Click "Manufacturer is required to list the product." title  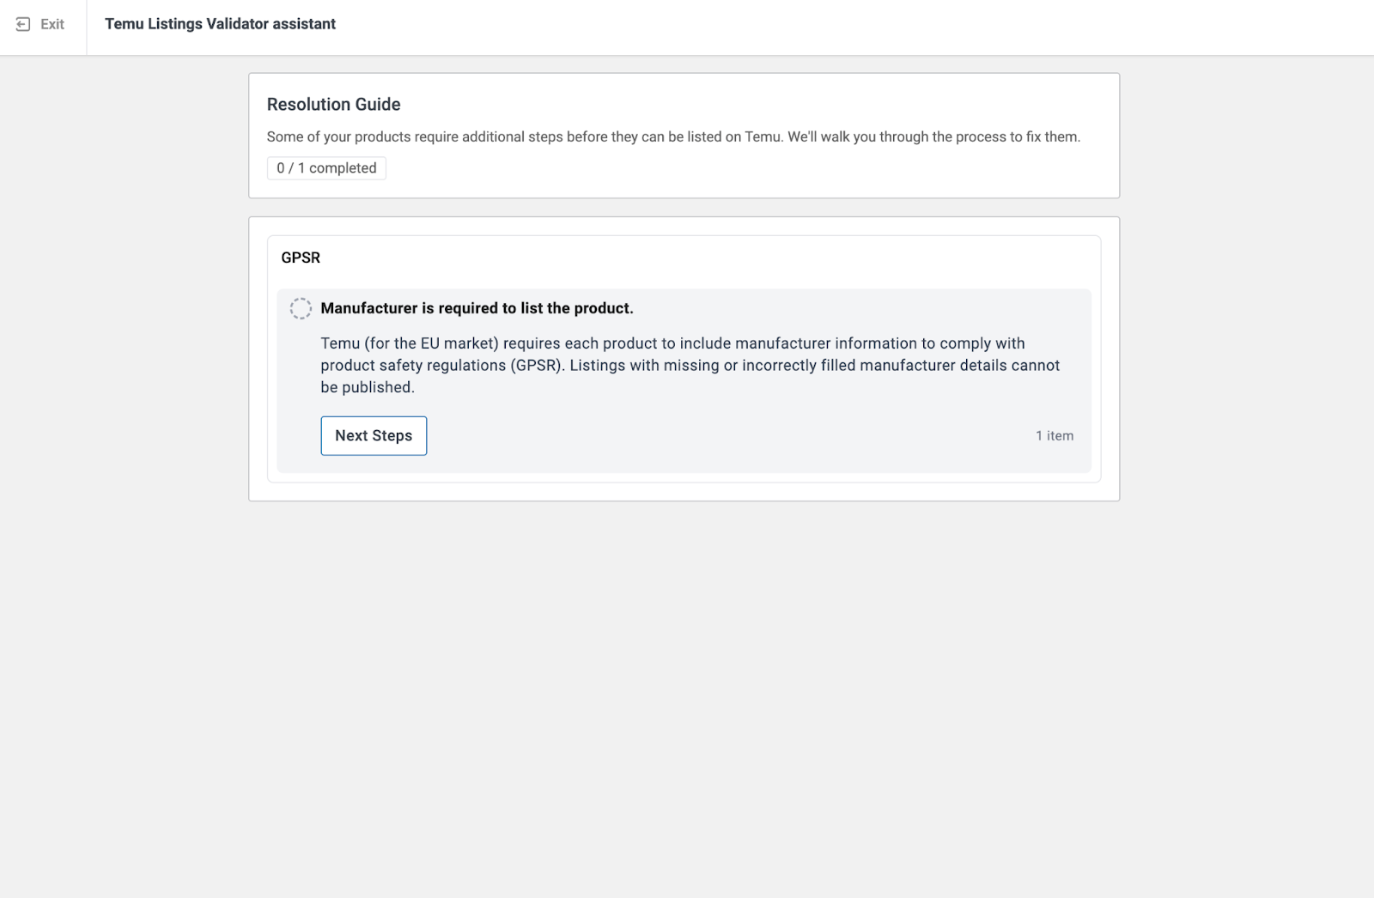[x=477, y=308]
